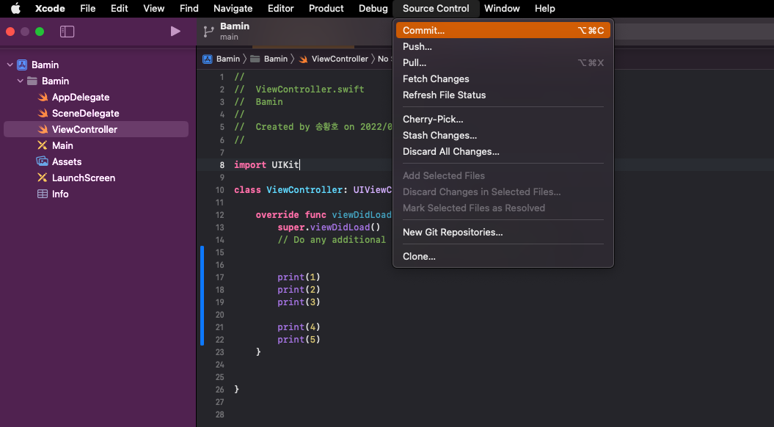
Task: Toggle the navigator sidebar icon
Action: click(x=67, y=32)
